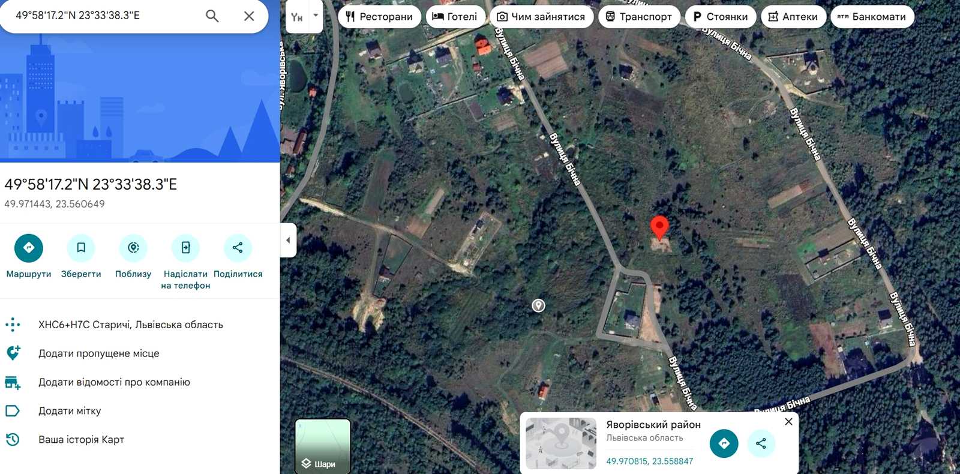Click the add business storefront icon
Screen dimensions: 960x474
click(13, 382)
